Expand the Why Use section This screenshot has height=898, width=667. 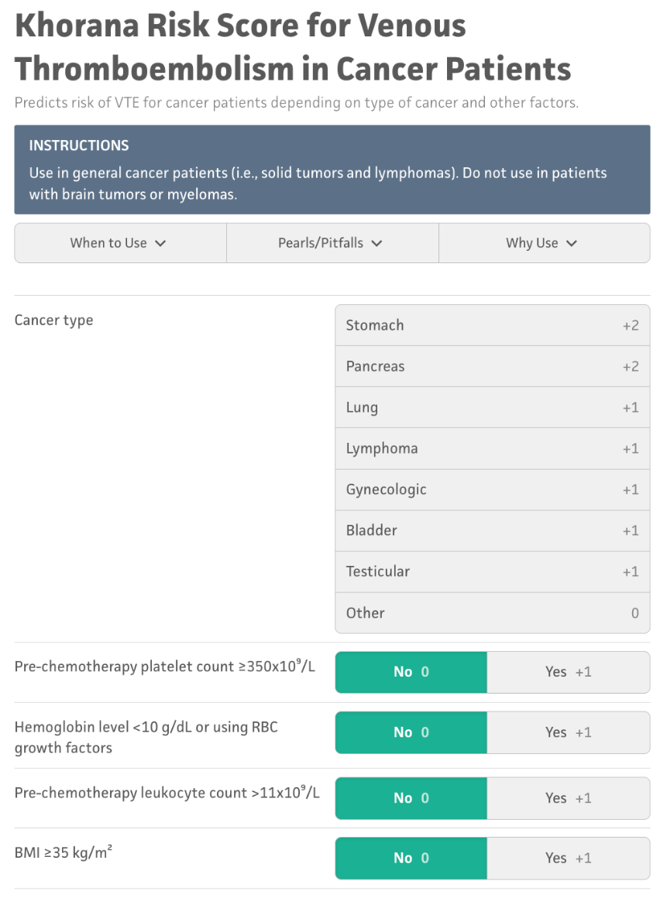[544, 243]
